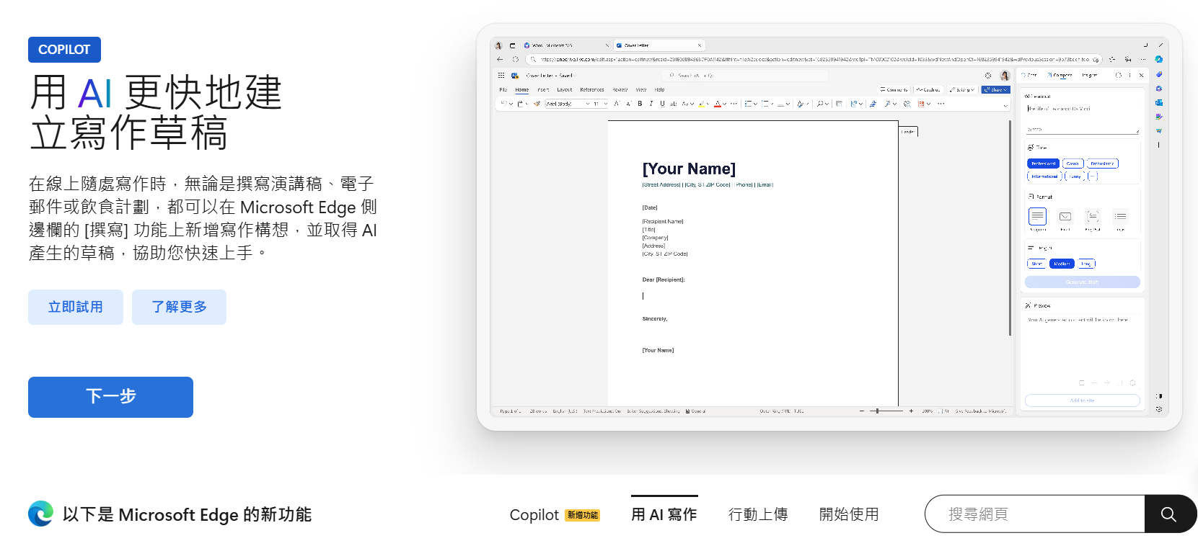Switch to the Copilot tab
1198x546 pixels.
tap(534, 514)
